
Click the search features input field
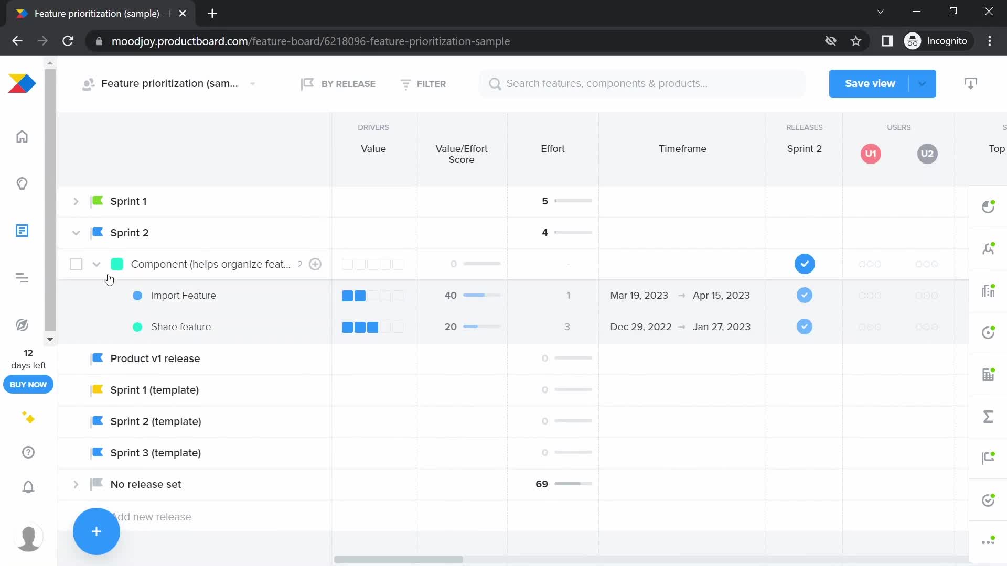pyautogui.click(x=642, y=84)
